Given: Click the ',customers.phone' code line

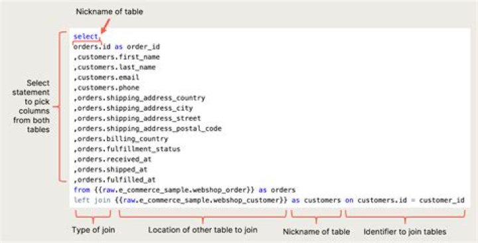Looking at the screenshot, I should (106, 88).
